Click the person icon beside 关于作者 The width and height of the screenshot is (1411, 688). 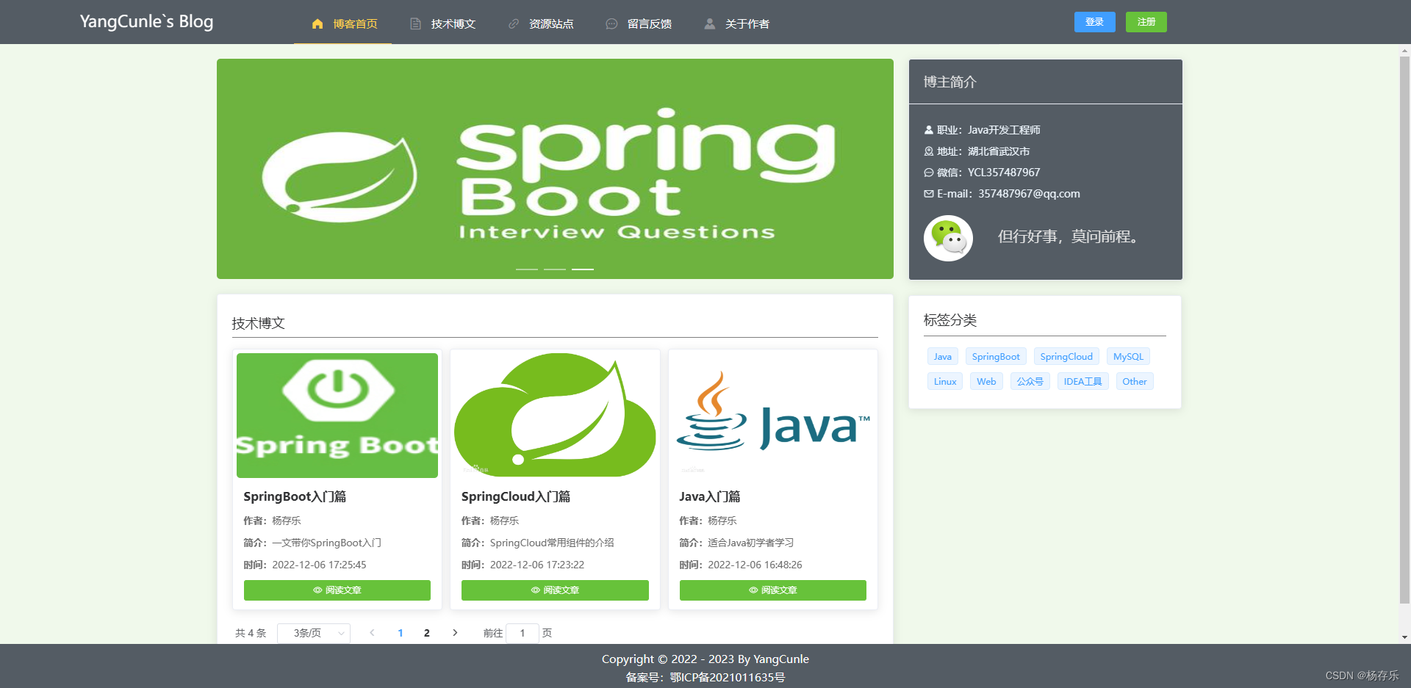(x=709, y=23)
